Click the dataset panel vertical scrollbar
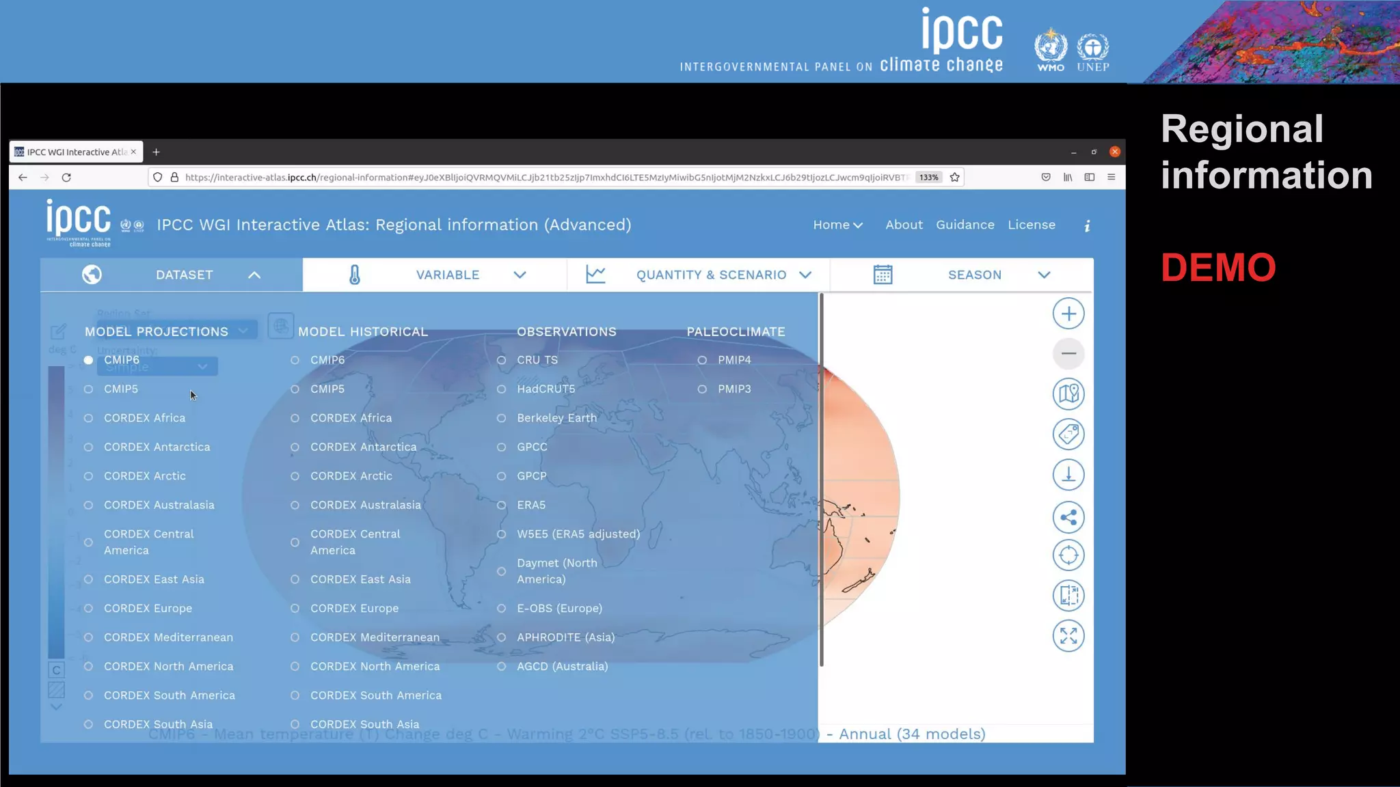This screenshot has width=1400, height=787. pyautogui.click(x=821, y=478)
